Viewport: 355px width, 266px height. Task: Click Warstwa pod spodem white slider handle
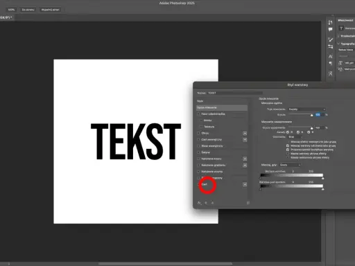(x=323, y=189)
